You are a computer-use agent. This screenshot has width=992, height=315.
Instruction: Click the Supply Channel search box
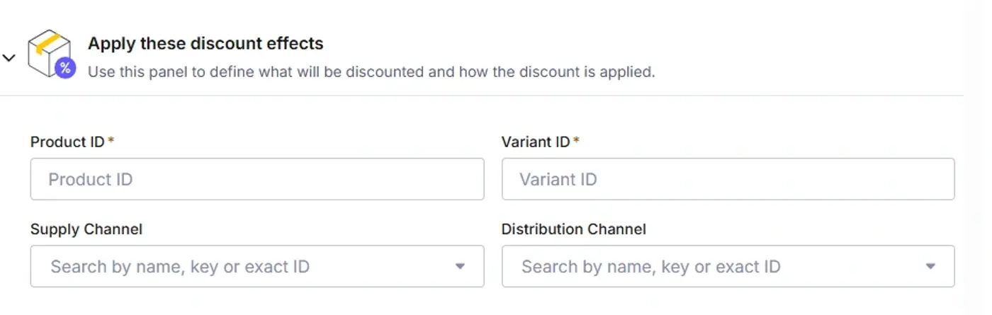pyautogui.click(x=257, y=267)
